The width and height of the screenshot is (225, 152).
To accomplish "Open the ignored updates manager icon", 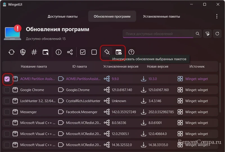I will (119, 52).
